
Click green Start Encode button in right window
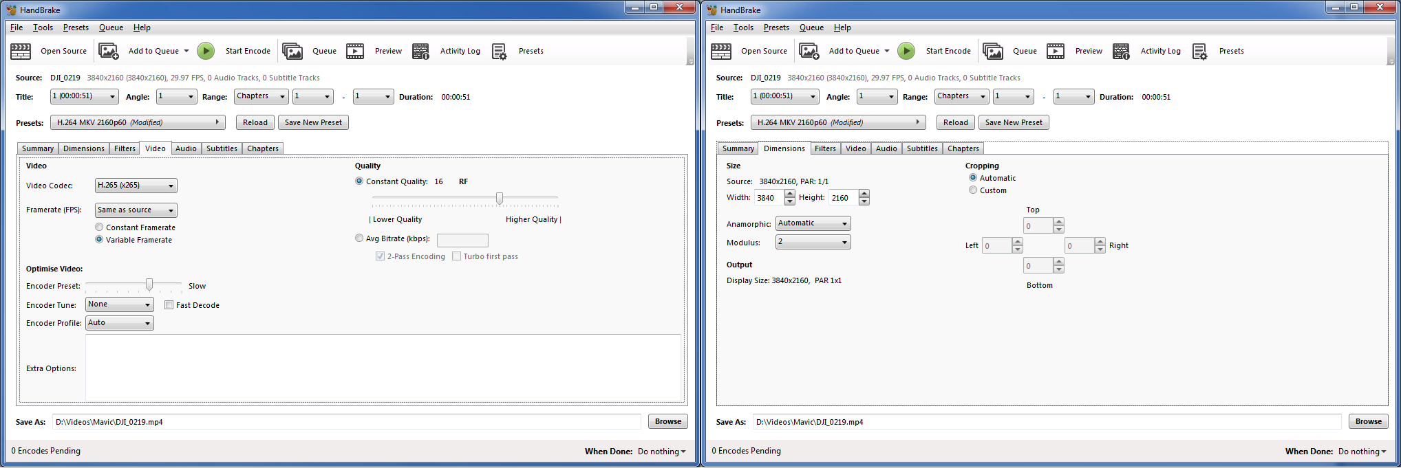click(x=906, y=51)
